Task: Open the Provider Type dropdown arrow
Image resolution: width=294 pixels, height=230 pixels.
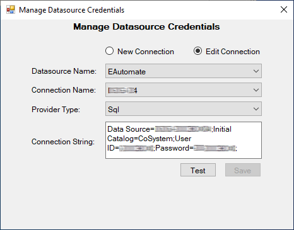Action: (x=256, y=109)
